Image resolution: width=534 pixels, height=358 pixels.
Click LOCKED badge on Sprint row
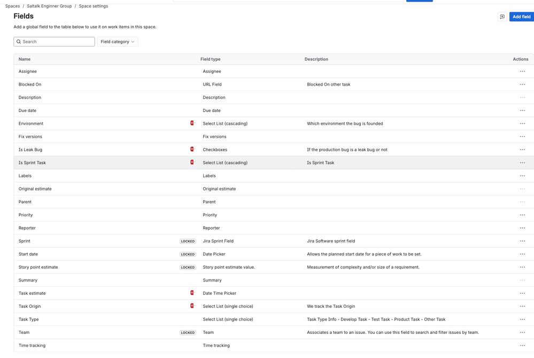[x=188, y=241]
